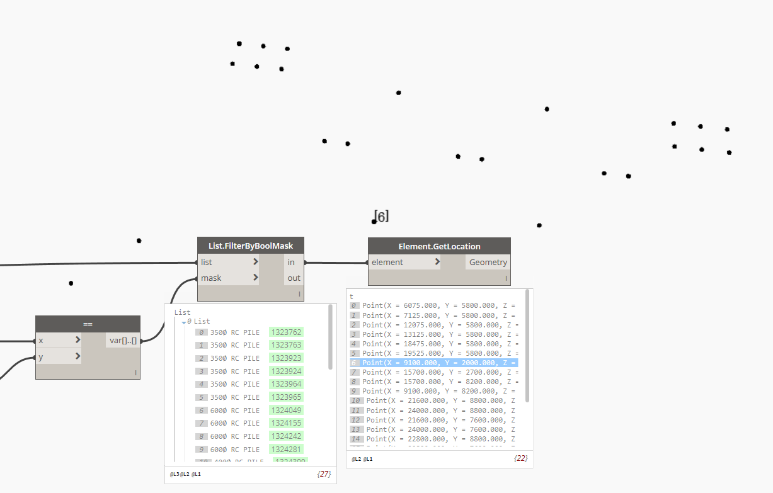Click the 'x' input port label
The image size is (773, 493).
[x=41, y=340]
